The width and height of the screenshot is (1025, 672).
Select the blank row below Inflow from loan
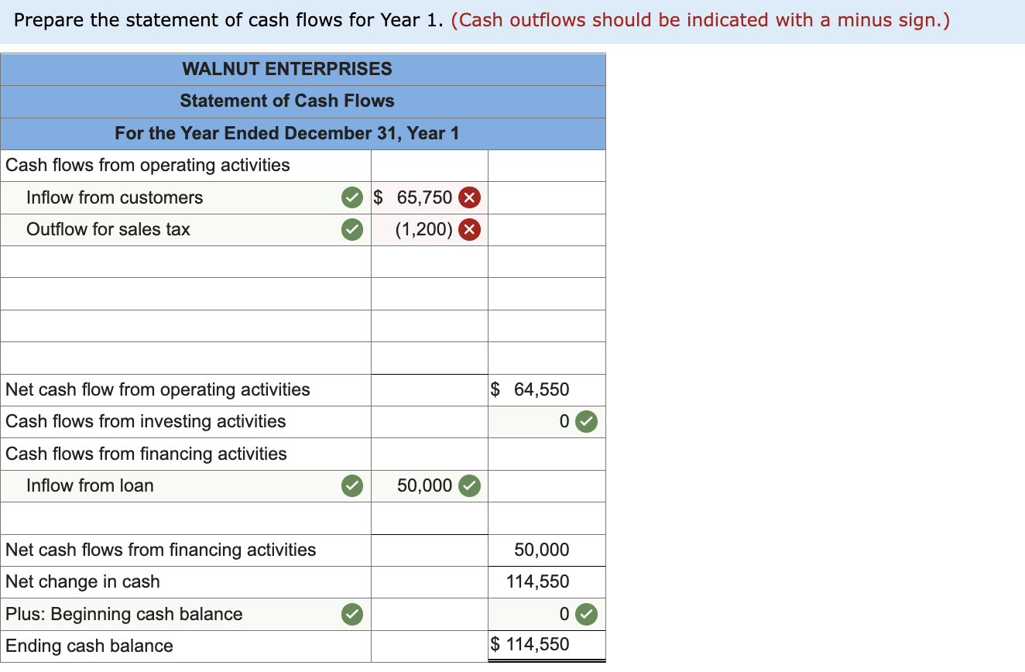(186, 518)
